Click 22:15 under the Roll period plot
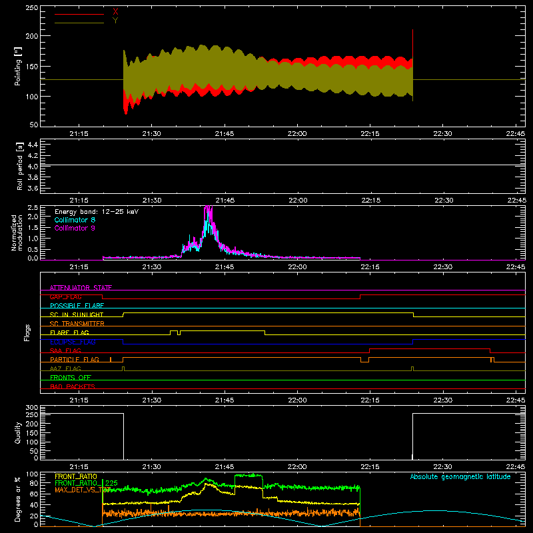The height and width of the screenshot is (533, 533). click(370, 200)
